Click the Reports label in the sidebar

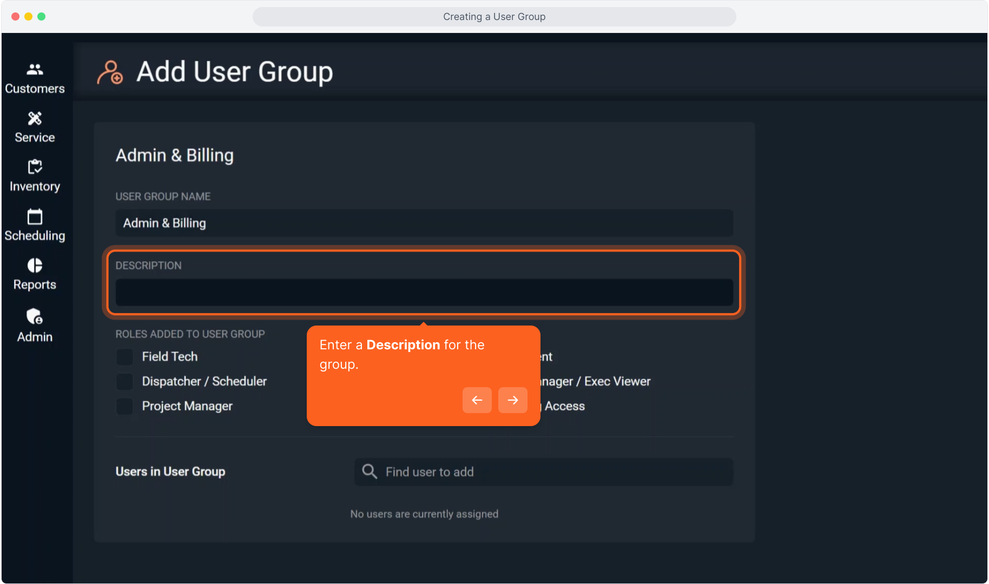point(35,284)
